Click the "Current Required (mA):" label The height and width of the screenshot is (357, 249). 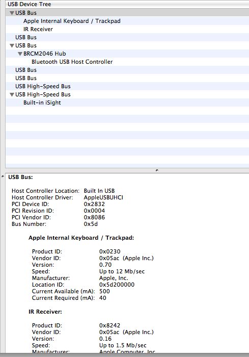(63, 298)
